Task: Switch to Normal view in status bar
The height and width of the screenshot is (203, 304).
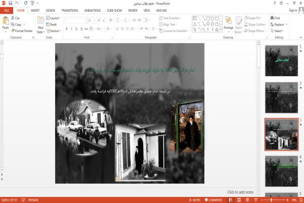Action: [x=231, y=200]
